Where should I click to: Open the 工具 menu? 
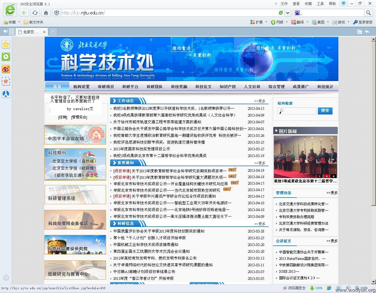[x=320, y=4]
